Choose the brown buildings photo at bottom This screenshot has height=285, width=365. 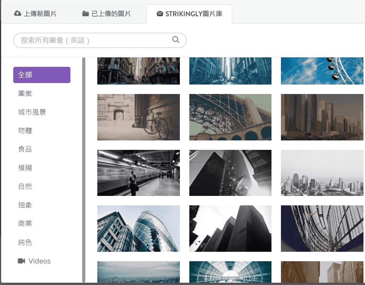[x=322, y=272]
